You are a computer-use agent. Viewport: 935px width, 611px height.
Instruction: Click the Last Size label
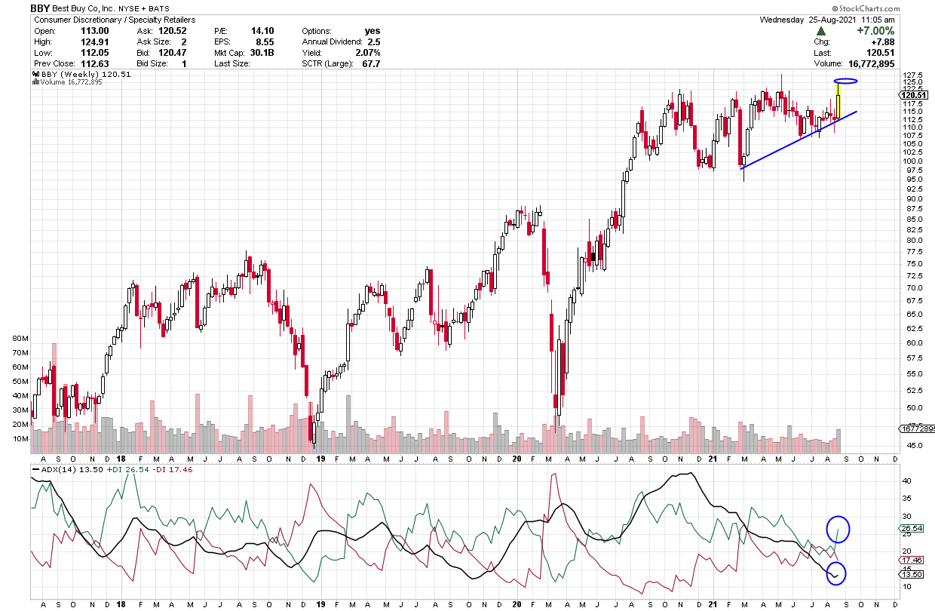click(232, 65)
